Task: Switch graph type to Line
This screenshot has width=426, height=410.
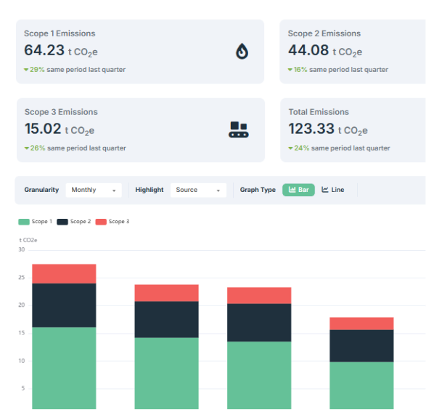Action: pyautogui.click(x=333, y=190)
